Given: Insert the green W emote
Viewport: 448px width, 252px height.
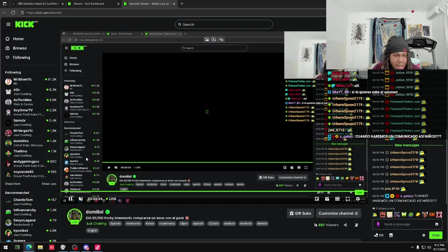Looking at the screenshot, I should click(x=404, y=215).
